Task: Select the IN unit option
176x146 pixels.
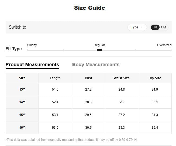Action: (x=155, y=27)
